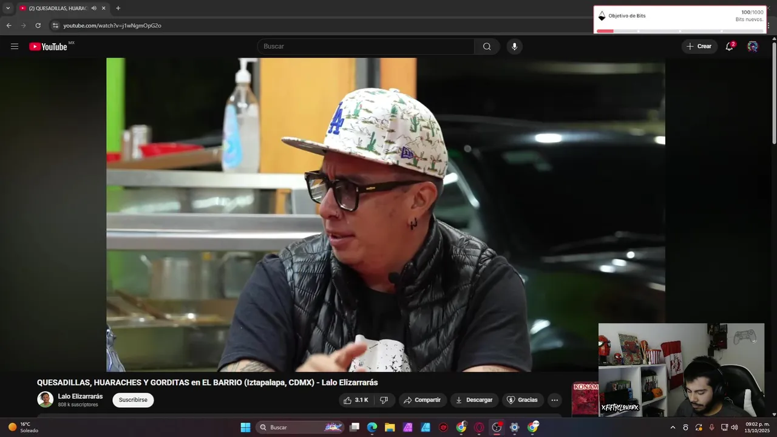Subscribe using the Suscribirse button
The height and width of the screenshot is (437, 777).
[133, 400]
